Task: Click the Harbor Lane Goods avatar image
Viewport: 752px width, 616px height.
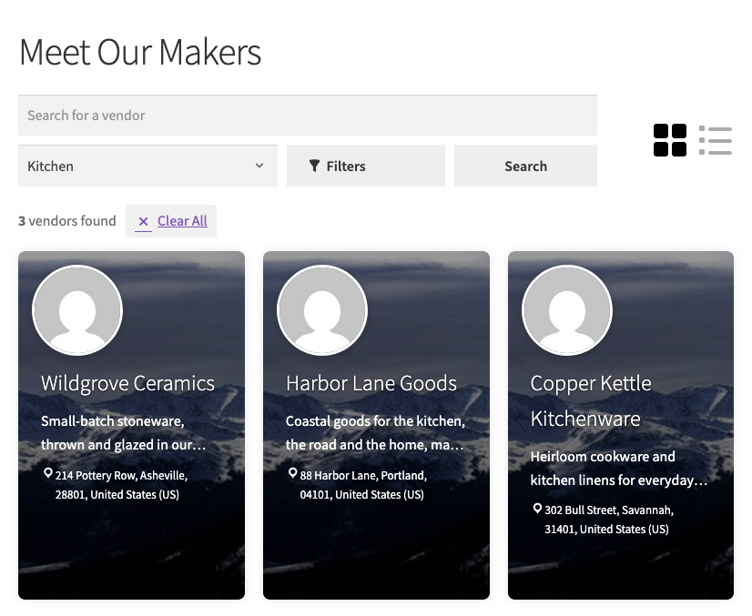Action: click(322, 310)
